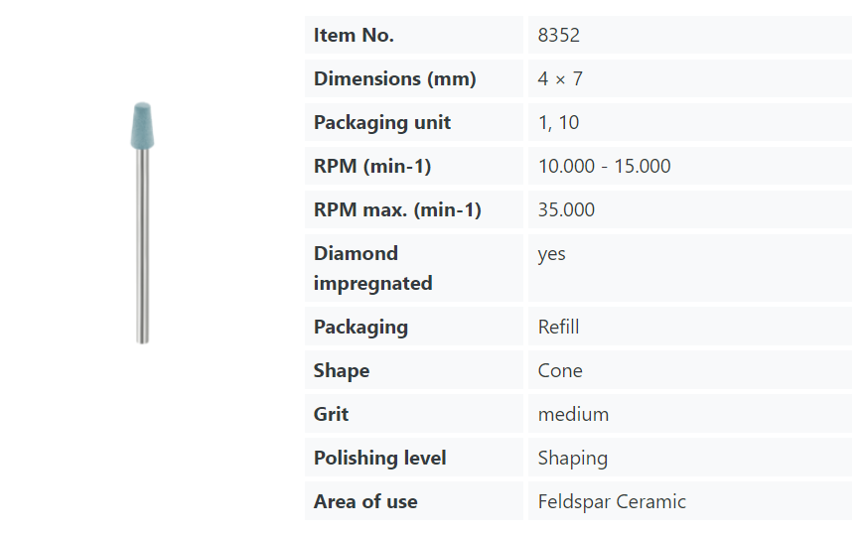Viewport: 862px width, 536px height.
Task: Click the "Polishing level" label
Action: [x=379, y=458]
